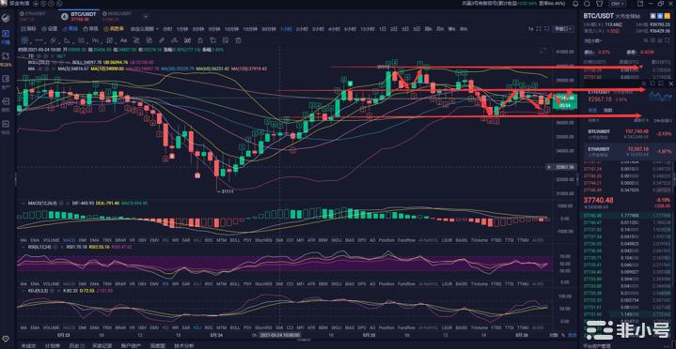Select the parallel channel drawing tool
Screen dimensions: 676x349
[x=53, y=40]
